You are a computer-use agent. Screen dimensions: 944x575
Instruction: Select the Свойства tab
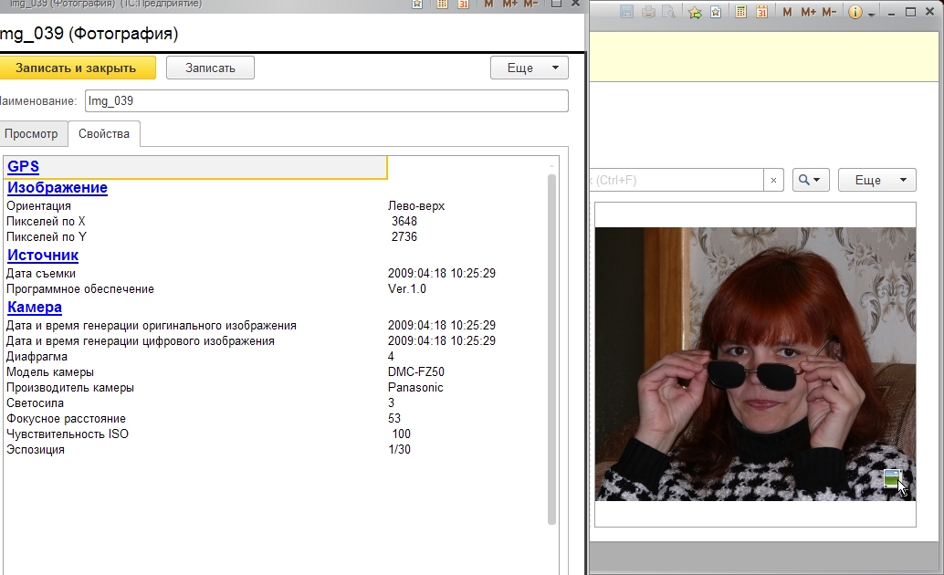104,134
